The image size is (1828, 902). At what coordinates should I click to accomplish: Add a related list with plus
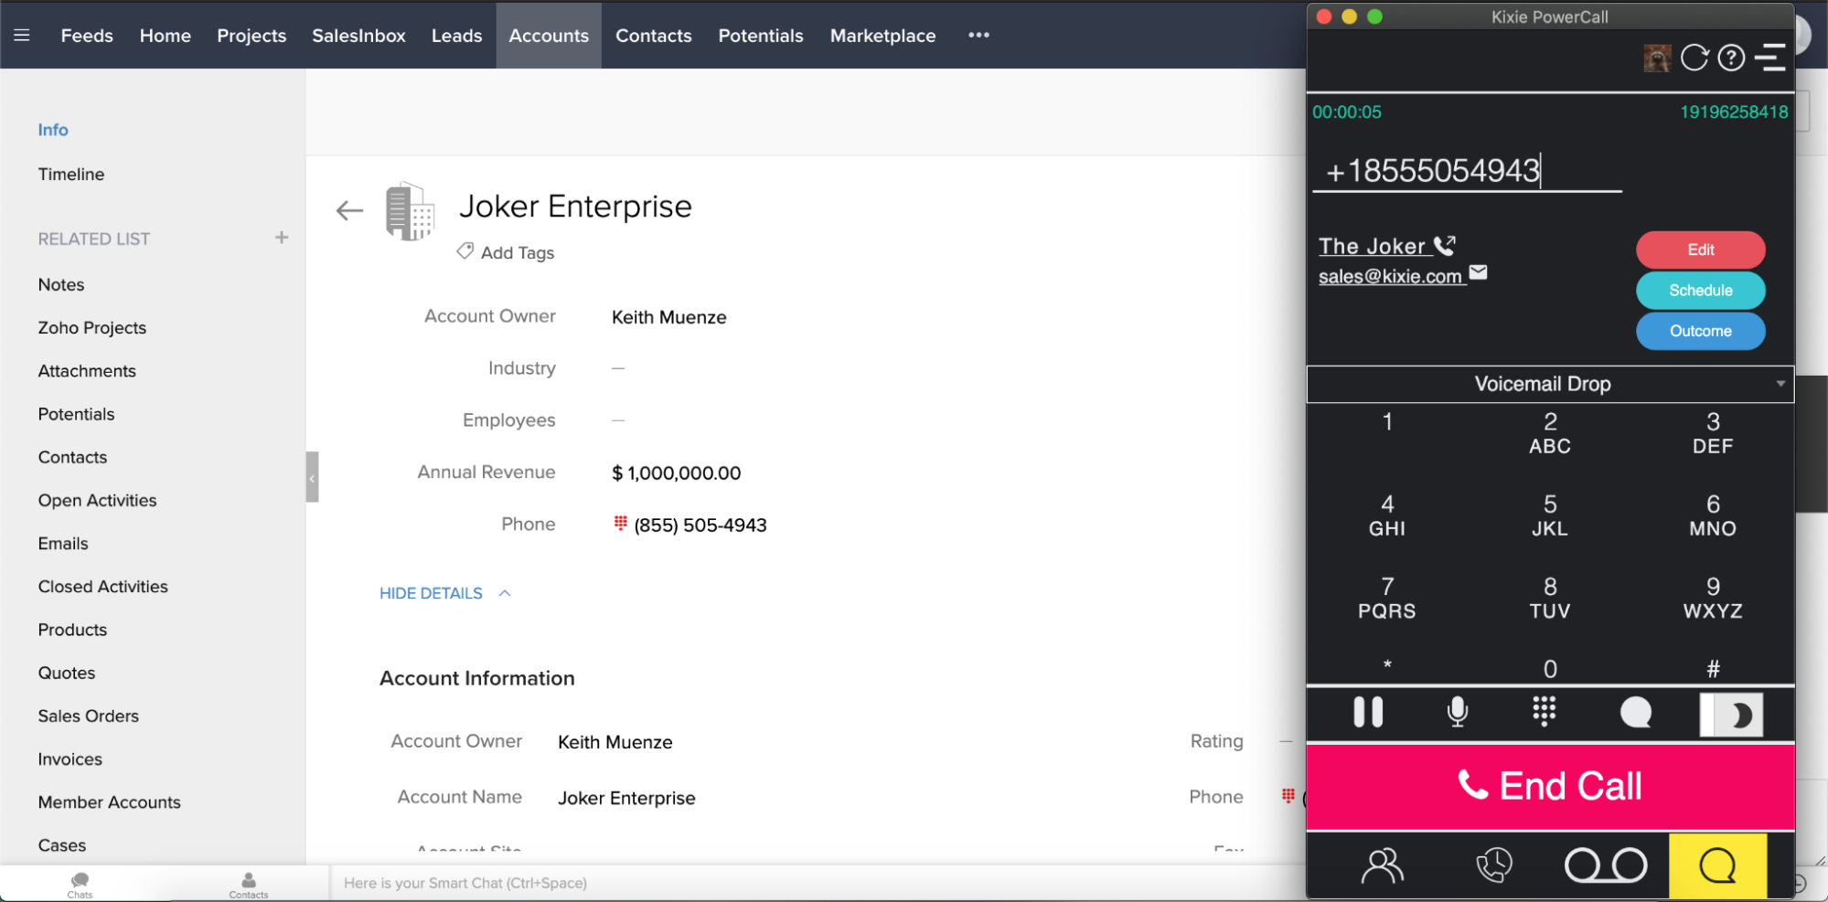282,238
